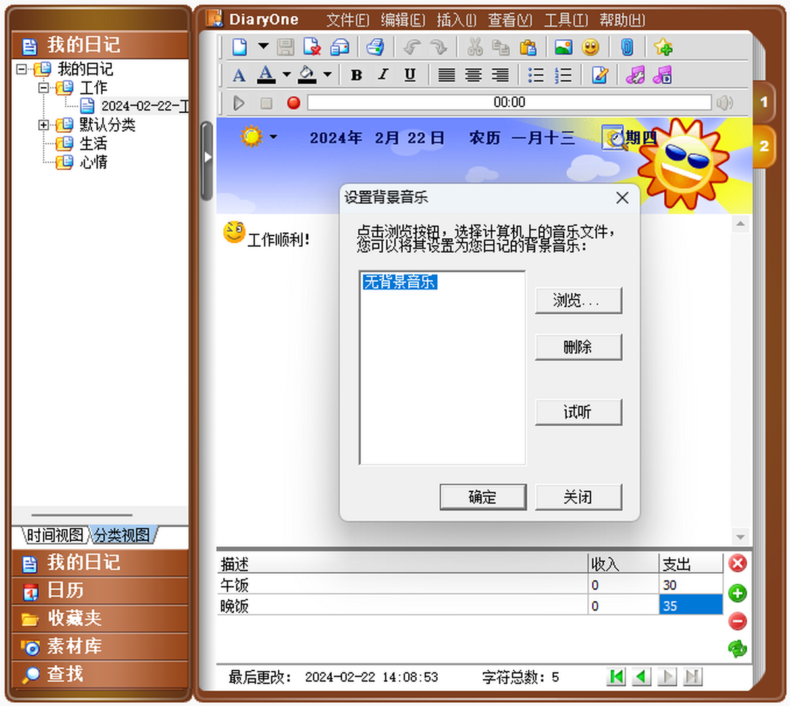Open the 编辑 menu

pos(403,20)
